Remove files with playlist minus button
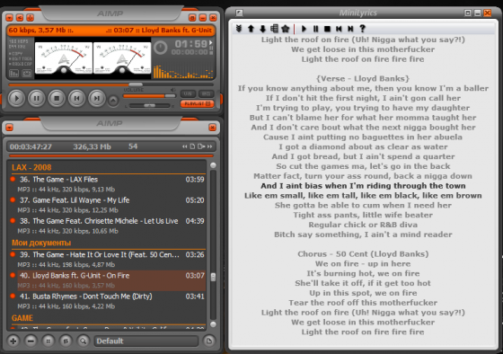 point(31,341)
